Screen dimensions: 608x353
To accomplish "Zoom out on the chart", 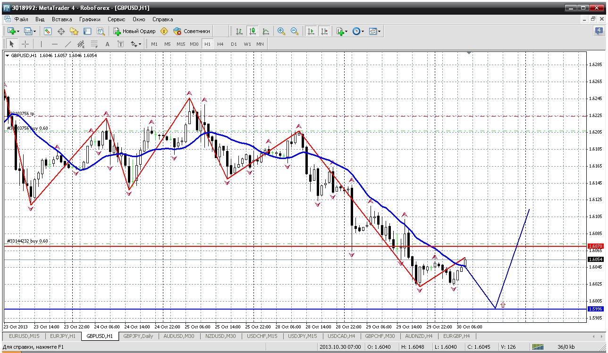I will 295,31.
